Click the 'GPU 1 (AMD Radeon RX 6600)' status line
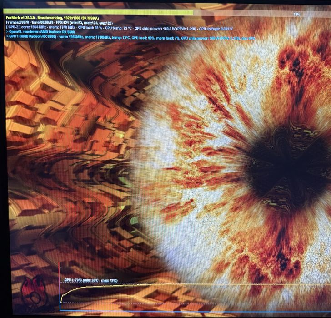This screenshot has width=331, height=318. pos(130,38)
